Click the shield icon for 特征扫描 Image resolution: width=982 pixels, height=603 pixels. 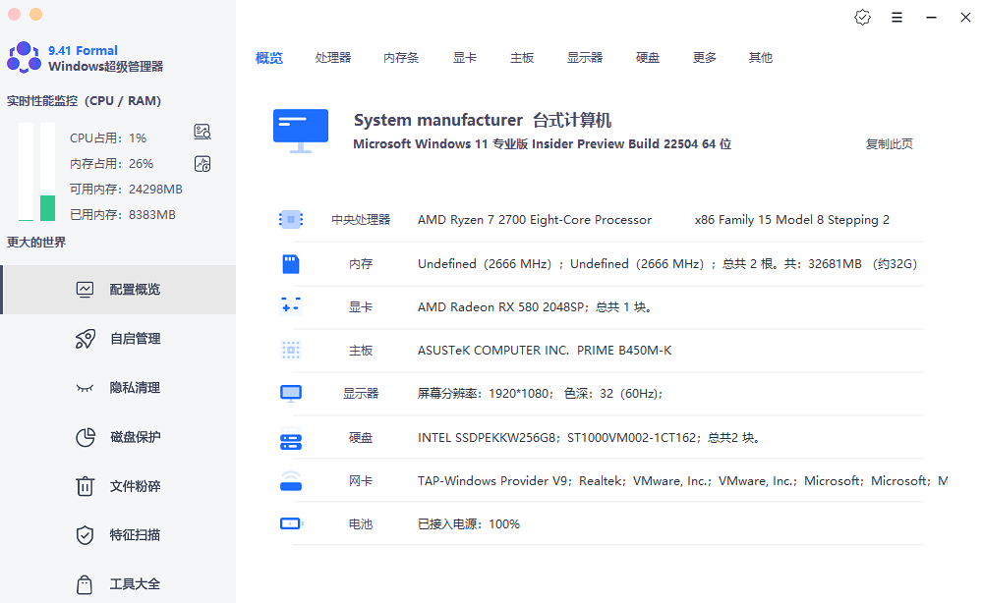click(x=86, y=535)
